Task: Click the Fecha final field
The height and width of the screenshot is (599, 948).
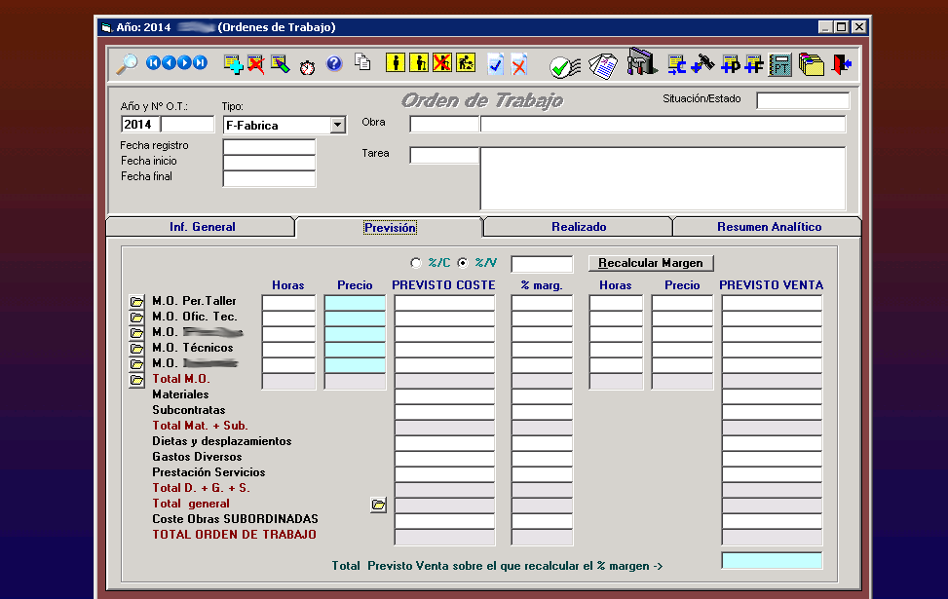Action: pyautogui.click(x=269, y=178)
